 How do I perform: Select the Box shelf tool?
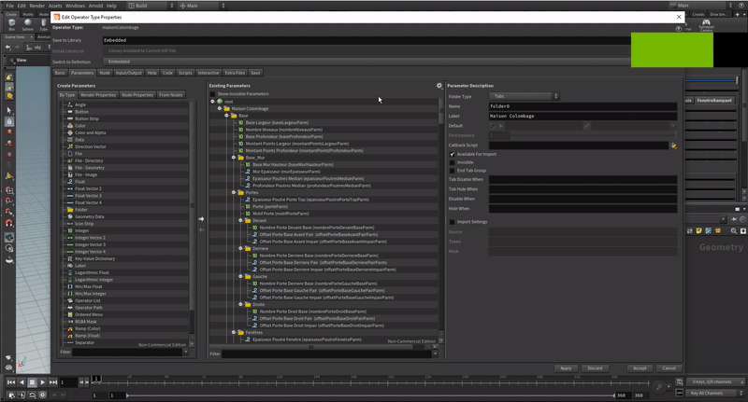pyautogui.click(x=12, y=24)
